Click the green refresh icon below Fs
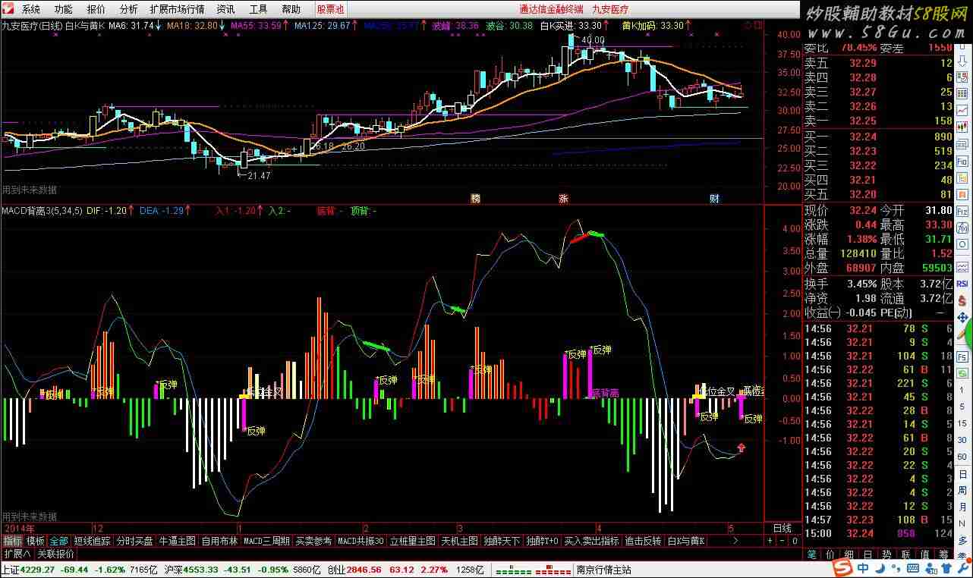This screenshot has height=578, width=973. click(x=962, y=372)
